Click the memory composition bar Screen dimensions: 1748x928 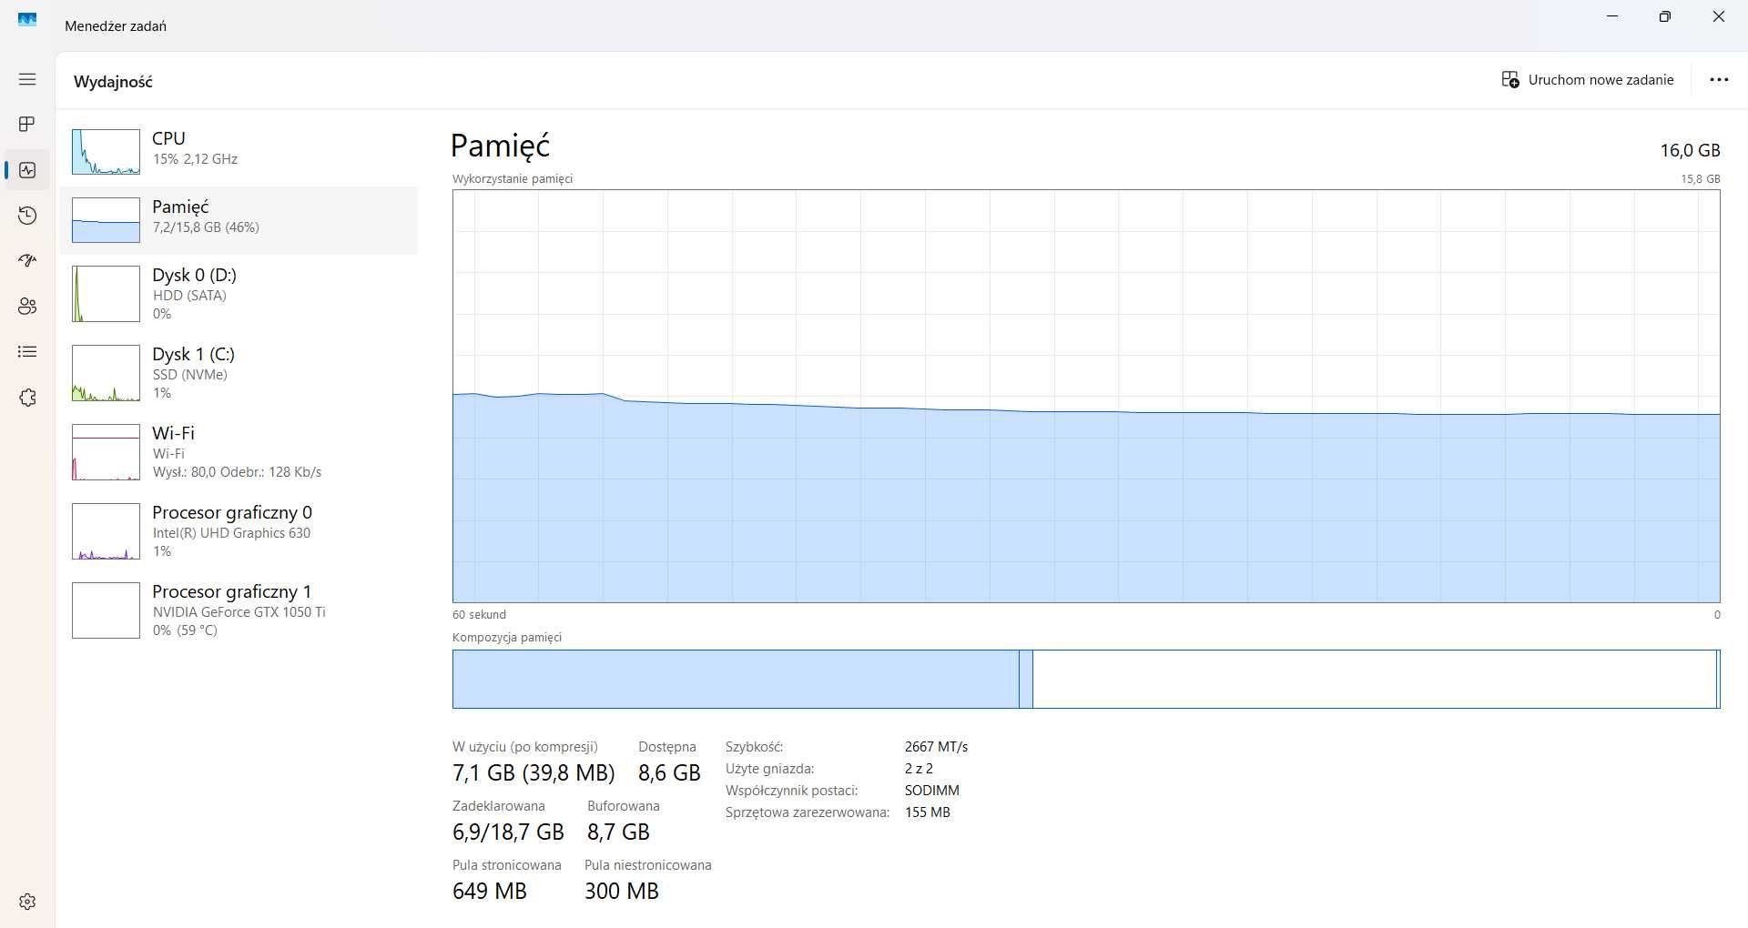tap(1086, 679)
